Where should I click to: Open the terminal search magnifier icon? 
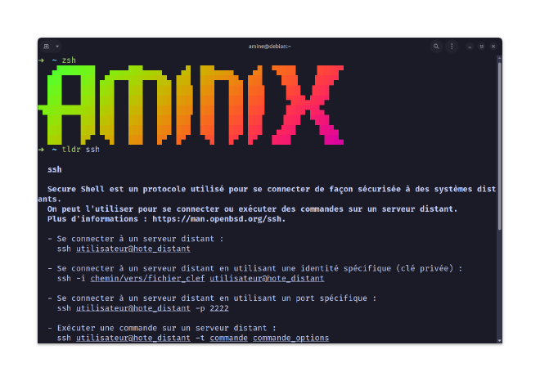pos(436,46)
